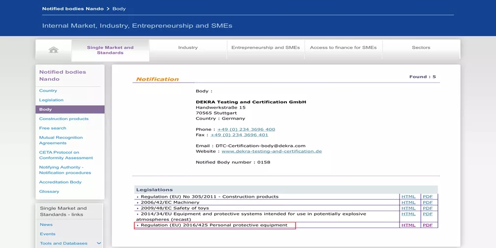496x248 pixels.
Task: Click the Notified bodies Nando breadcrumb
Action: [x=73, y=8]
